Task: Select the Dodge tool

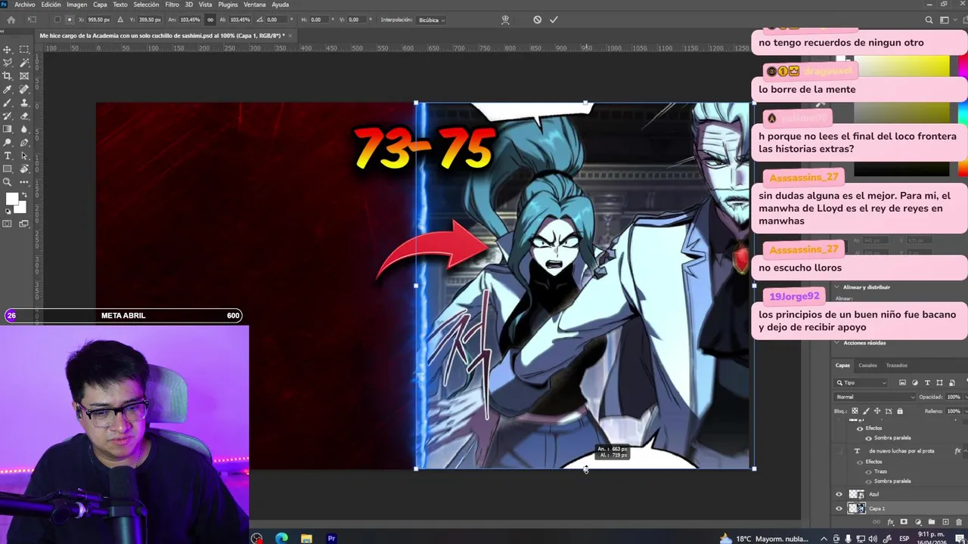Action: point(8,142)
